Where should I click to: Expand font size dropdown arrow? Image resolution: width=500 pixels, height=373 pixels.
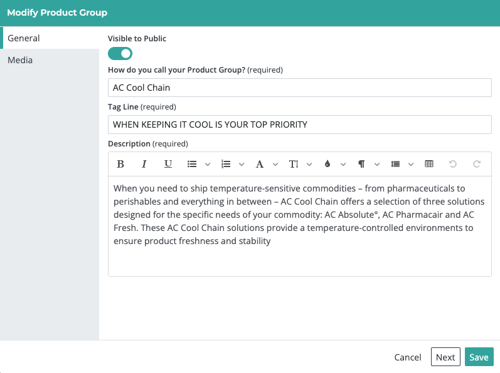309,165
